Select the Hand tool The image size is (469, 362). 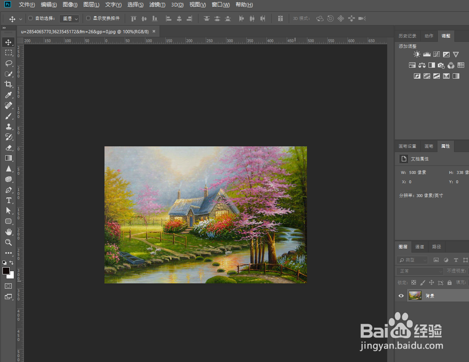pyautogui.click(x=9, y=232)
